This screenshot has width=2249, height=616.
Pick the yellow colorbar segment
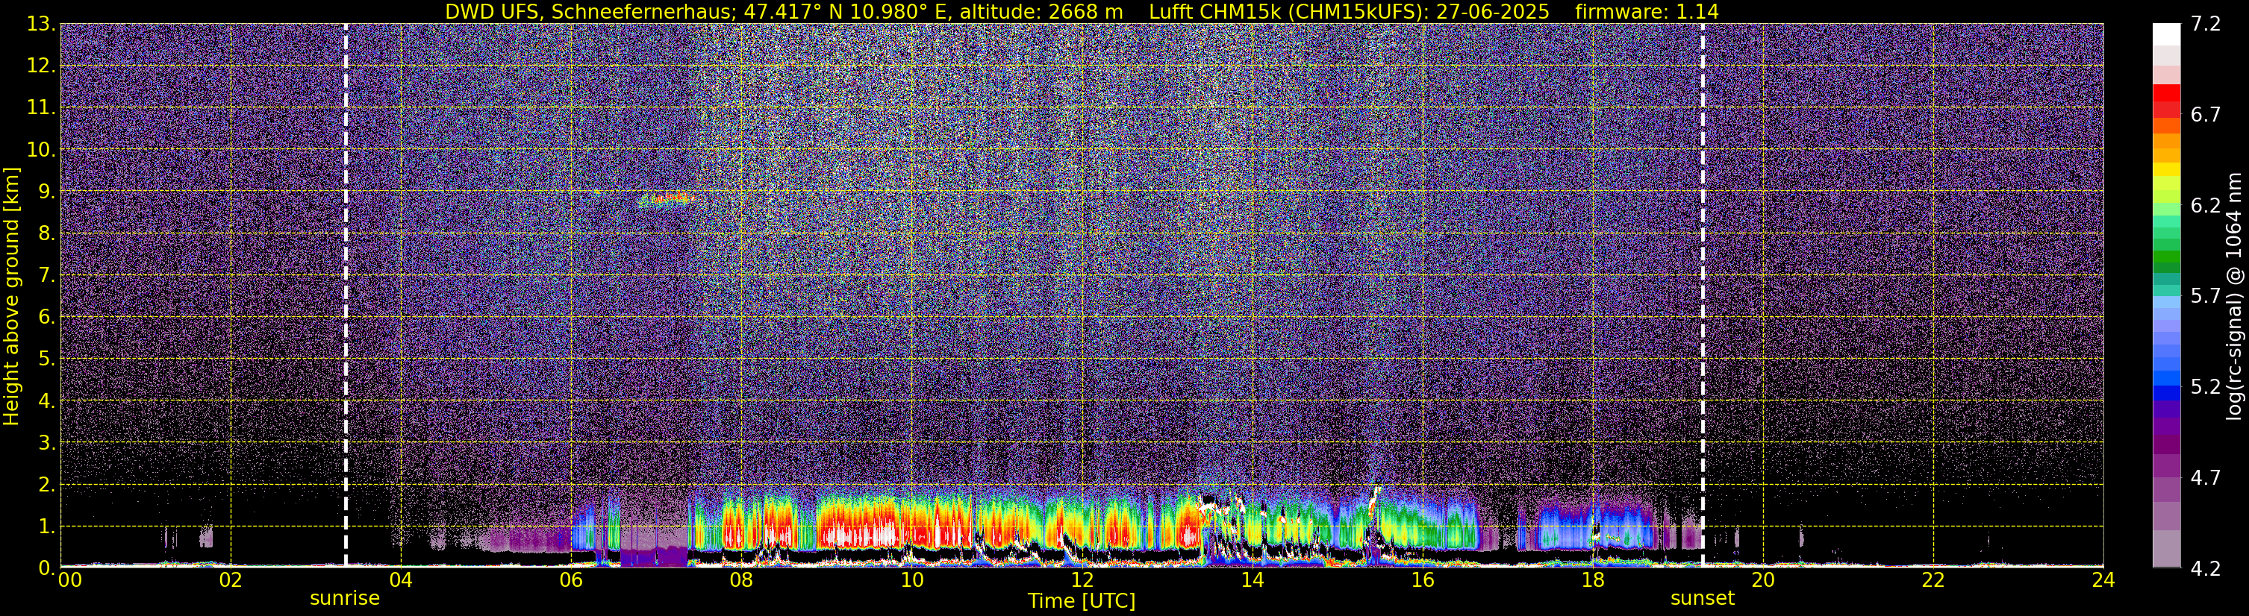[2166, 169]
